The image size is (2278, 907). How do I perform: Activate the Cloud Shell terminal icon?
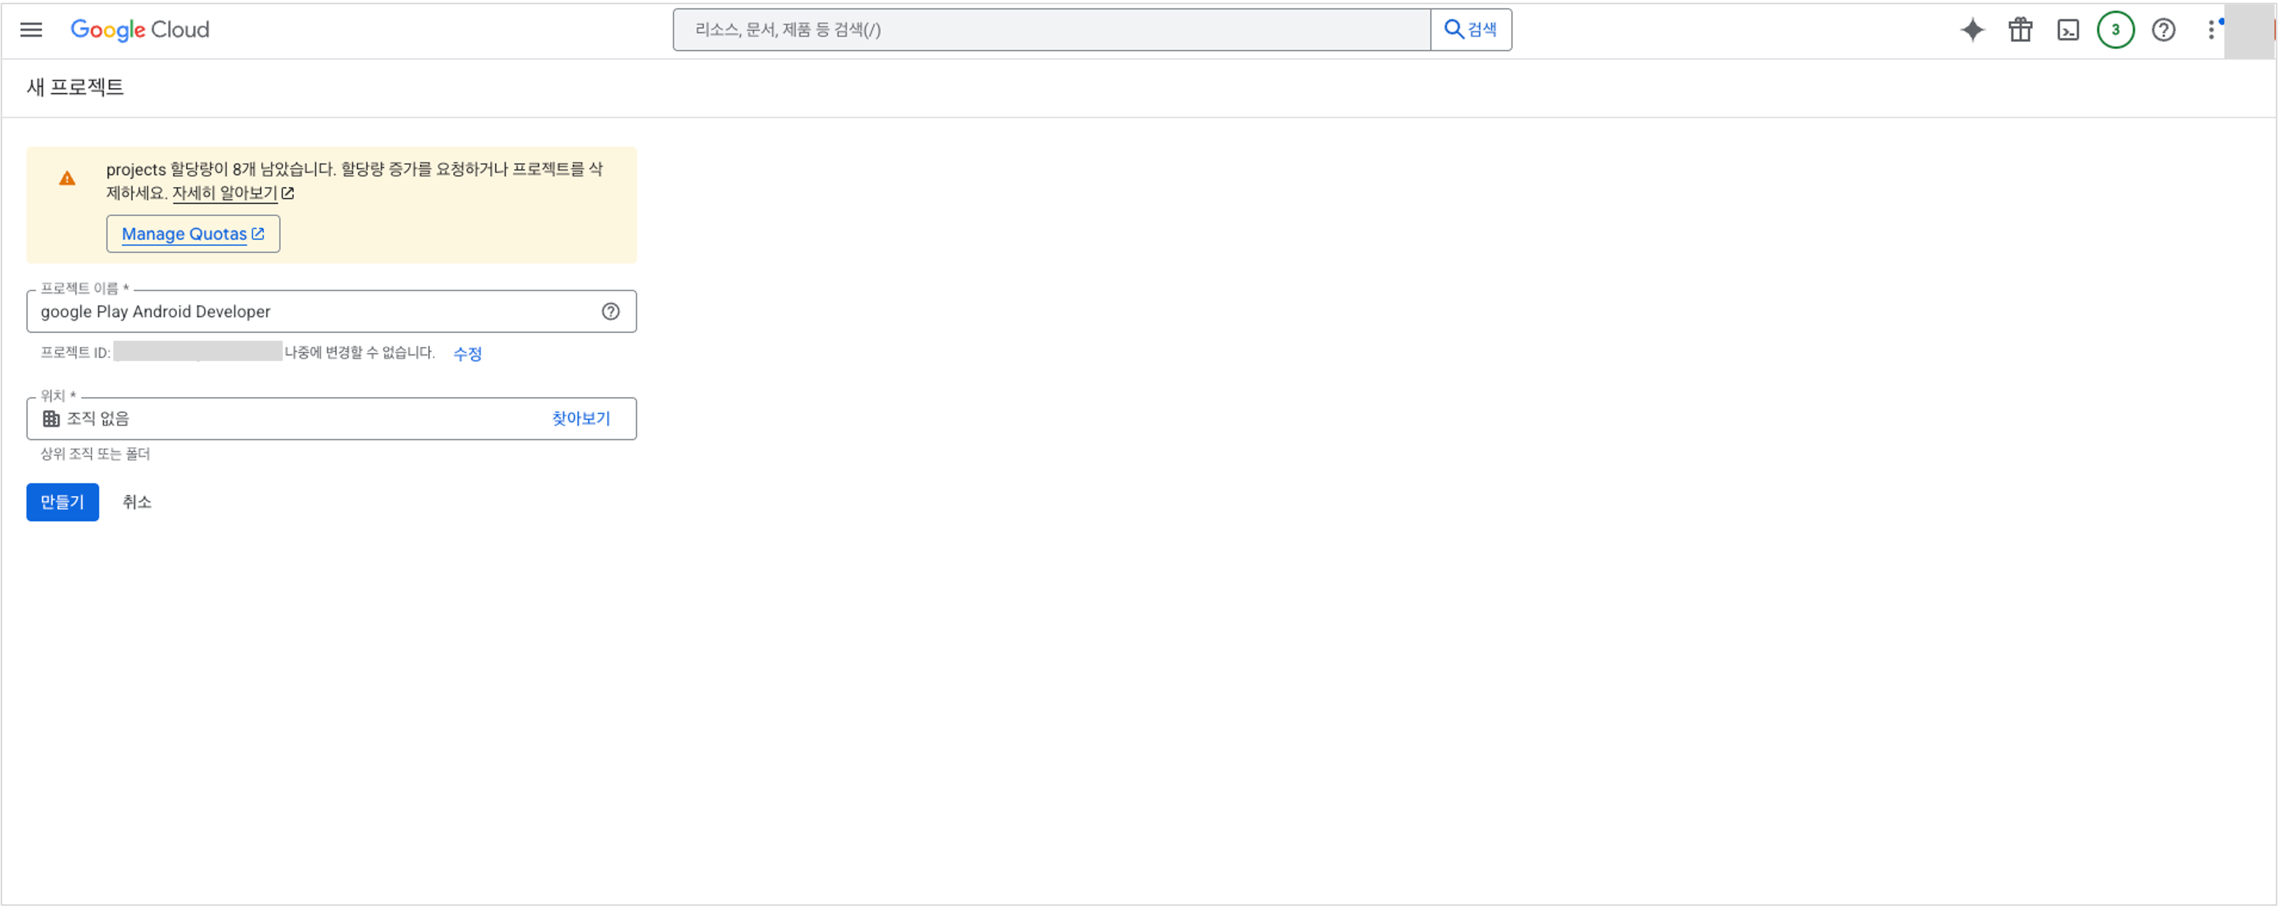pyautogui.click(x=2069, y=29)
